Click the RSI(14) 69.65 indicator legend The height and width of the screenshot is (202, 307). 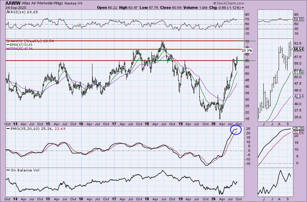pos(22,12)
